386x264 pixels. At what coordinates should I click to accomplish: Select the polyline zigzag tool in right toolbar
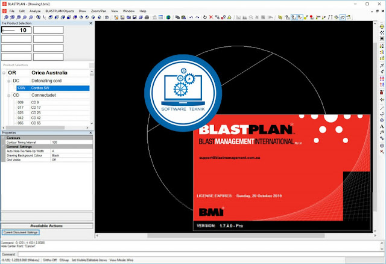coord(382,114)
